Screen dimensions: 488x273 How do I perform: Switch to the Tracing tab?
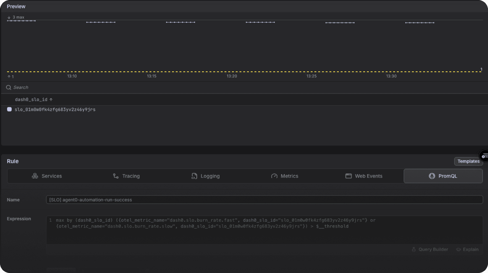126,176
